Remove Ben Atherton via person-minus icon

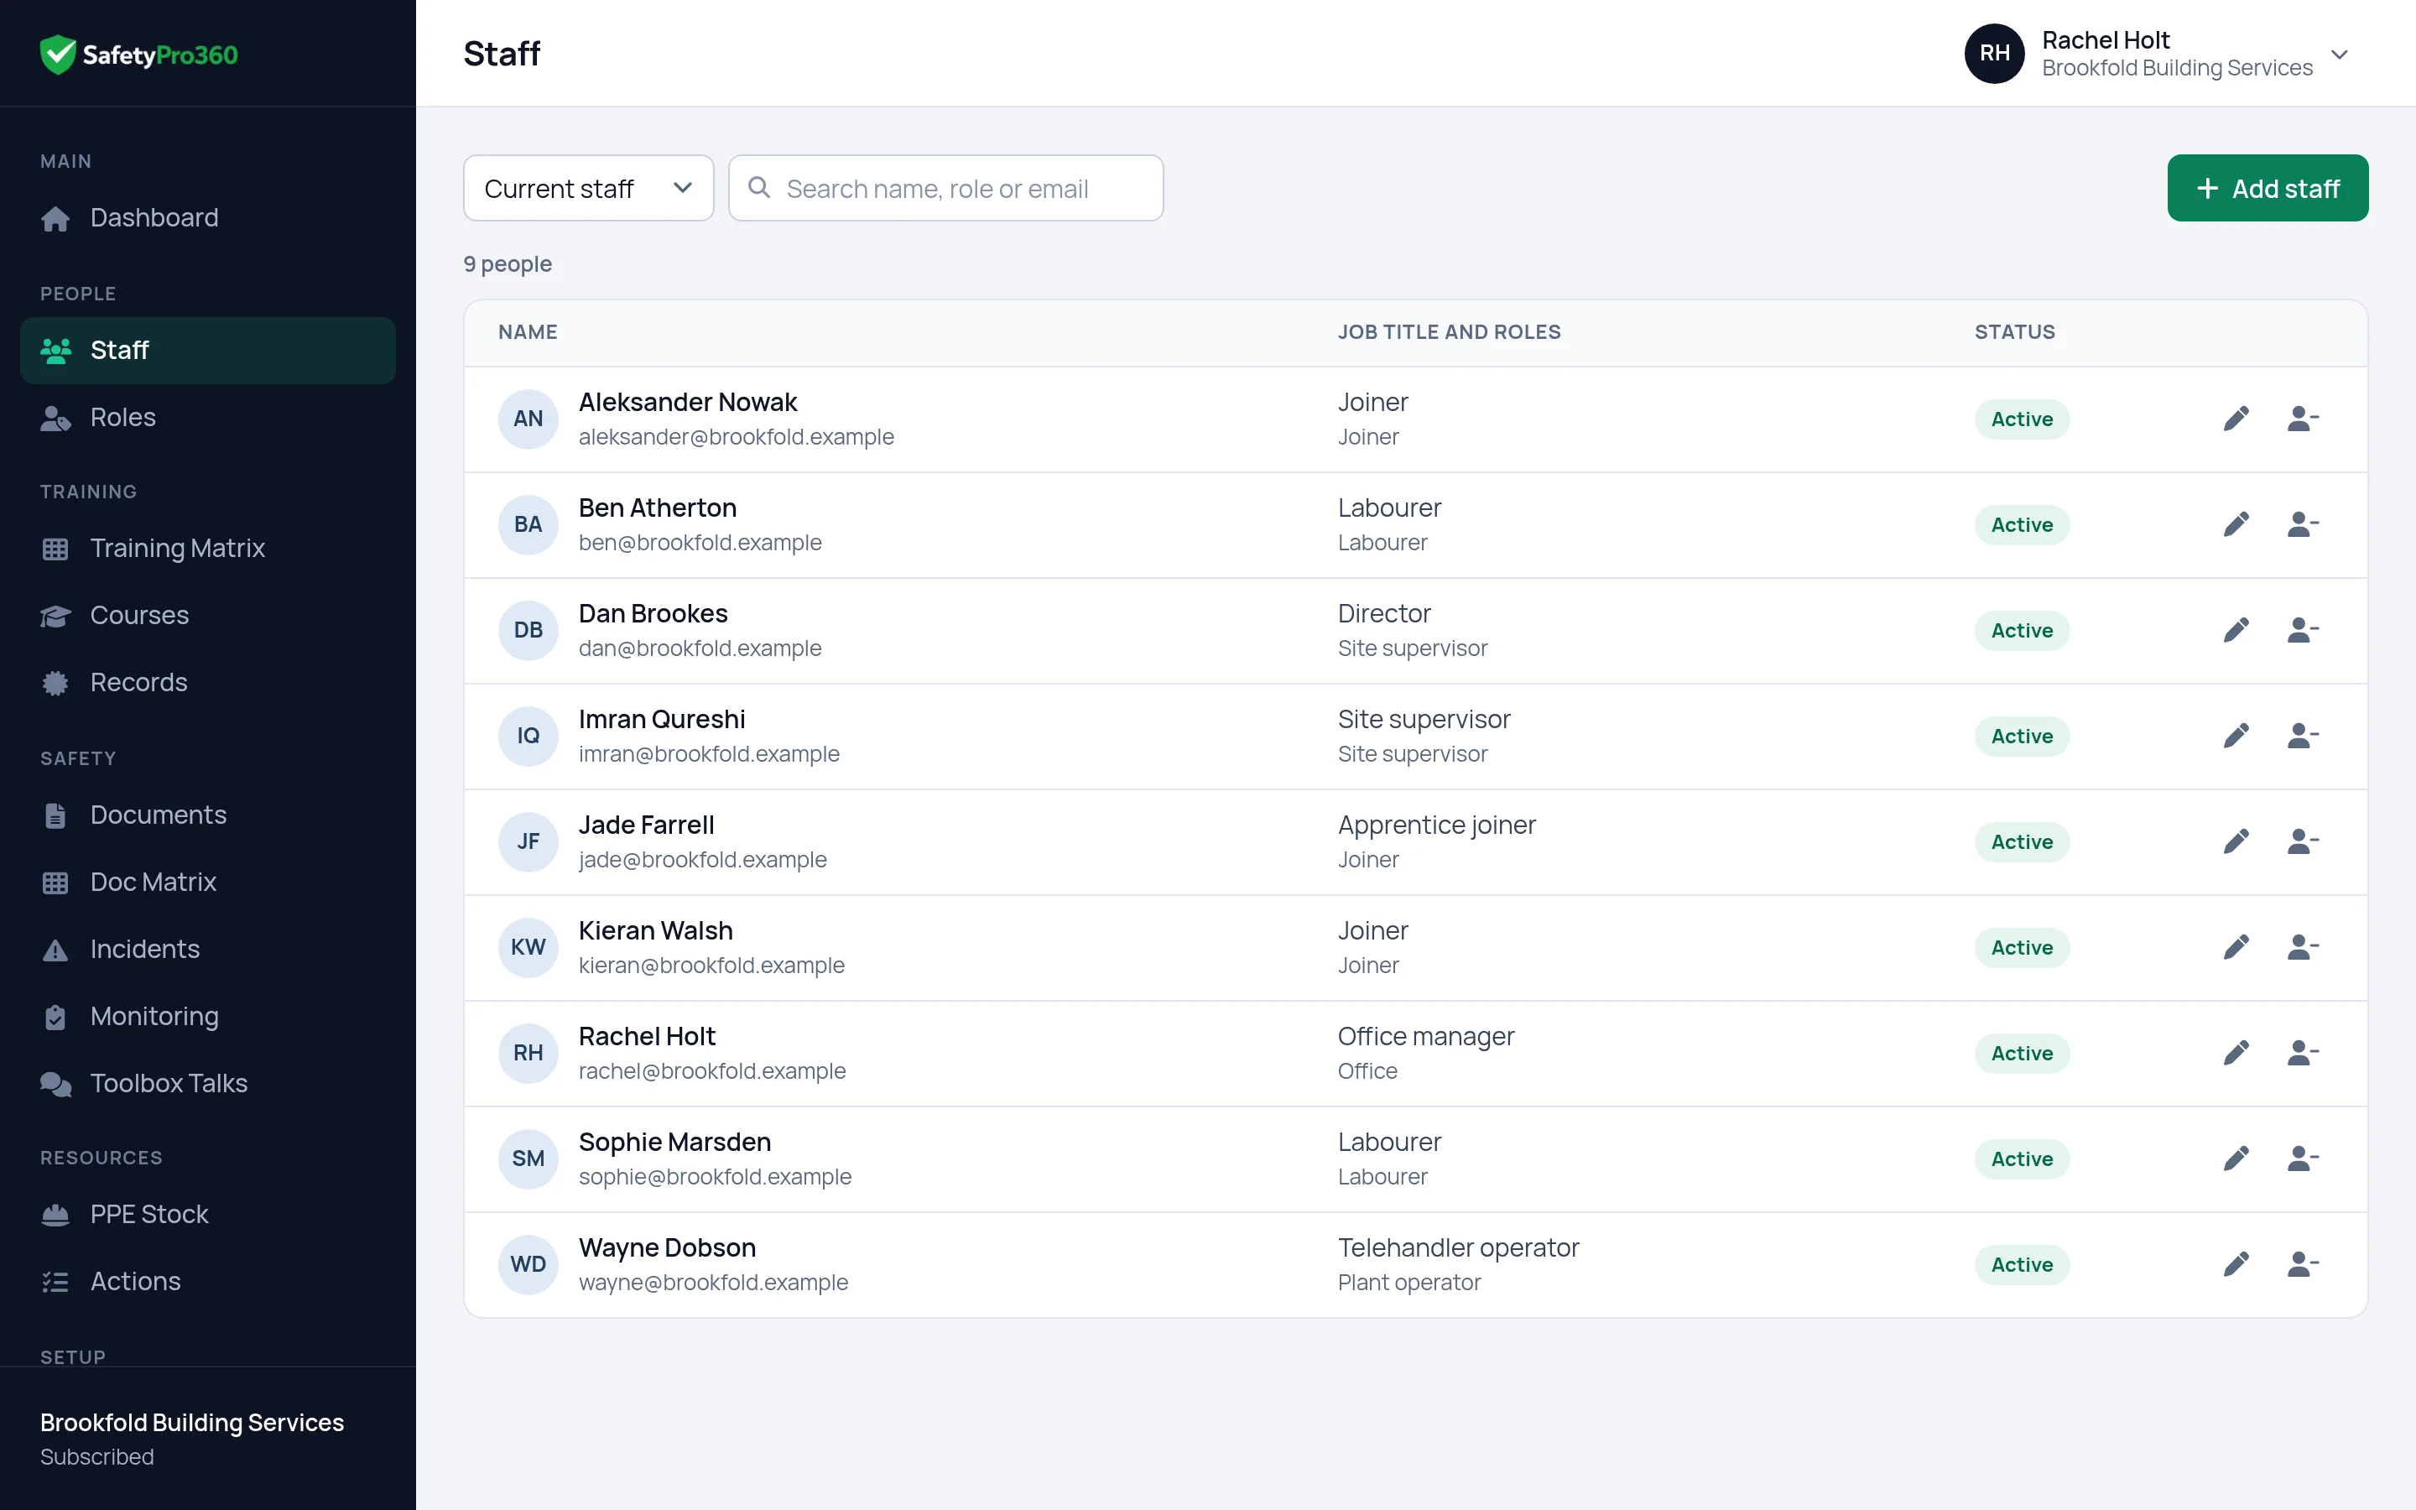(2302, 524)
